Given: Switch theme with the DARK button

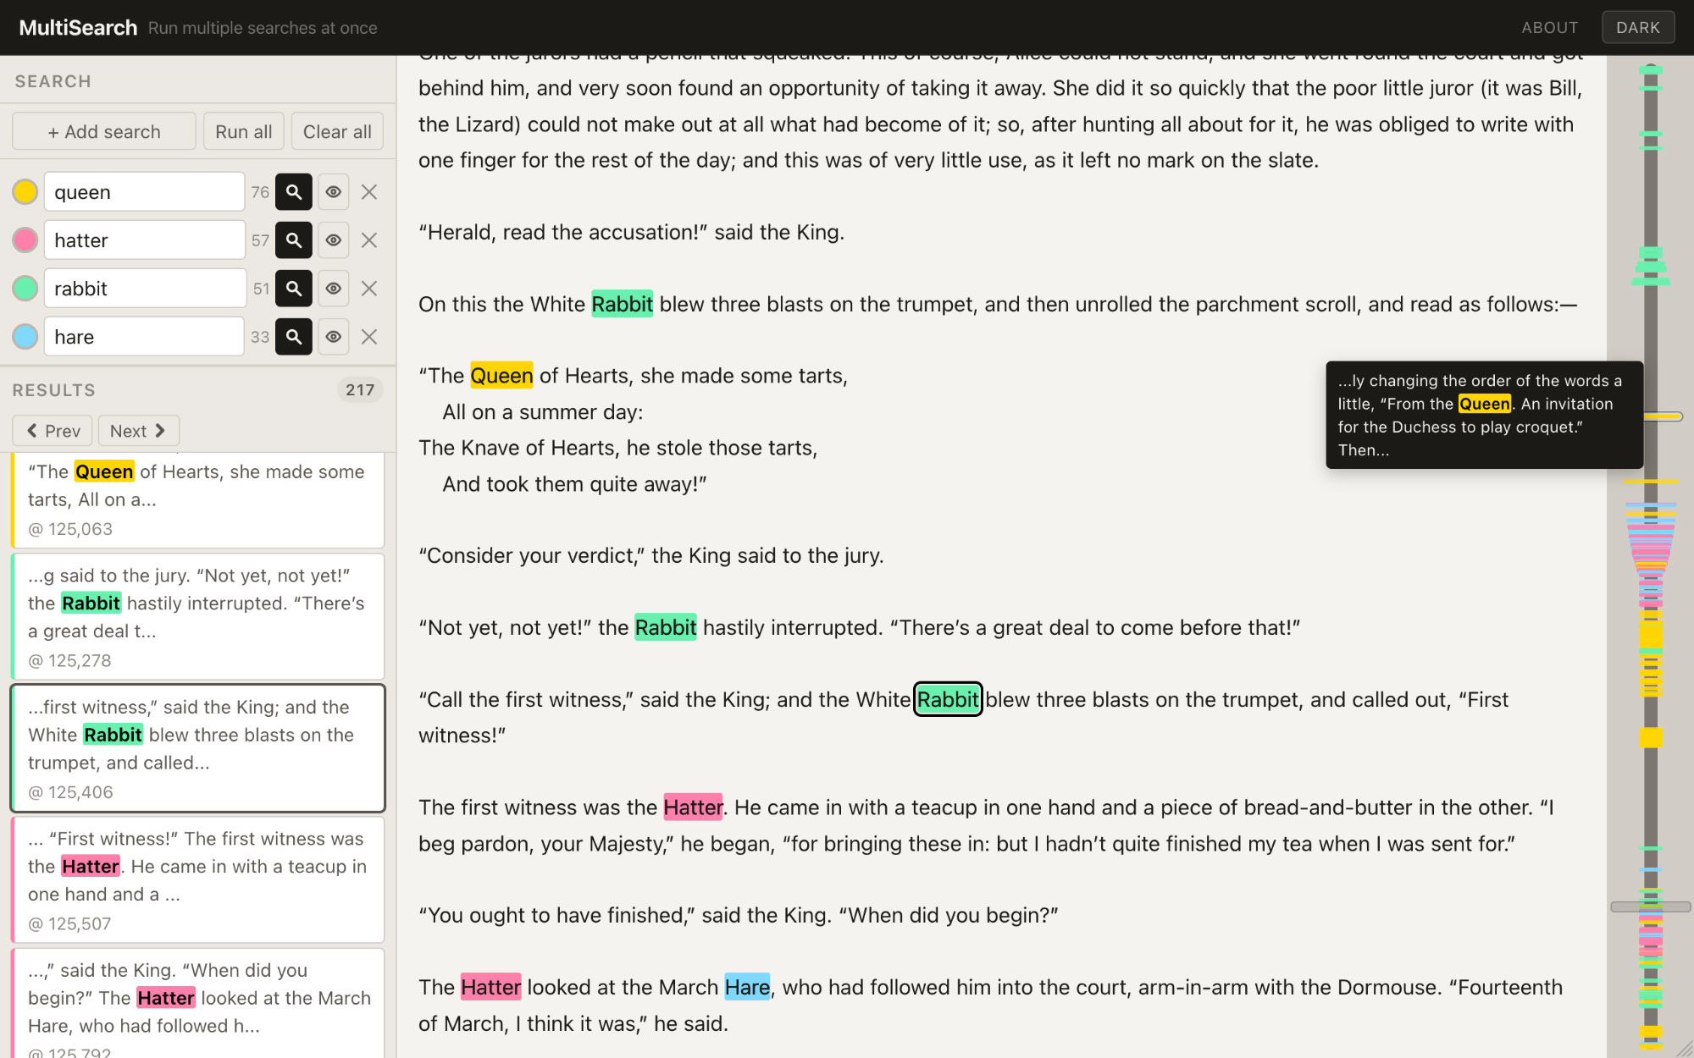Looking at the screenshot, I should tap(1637, 27).
